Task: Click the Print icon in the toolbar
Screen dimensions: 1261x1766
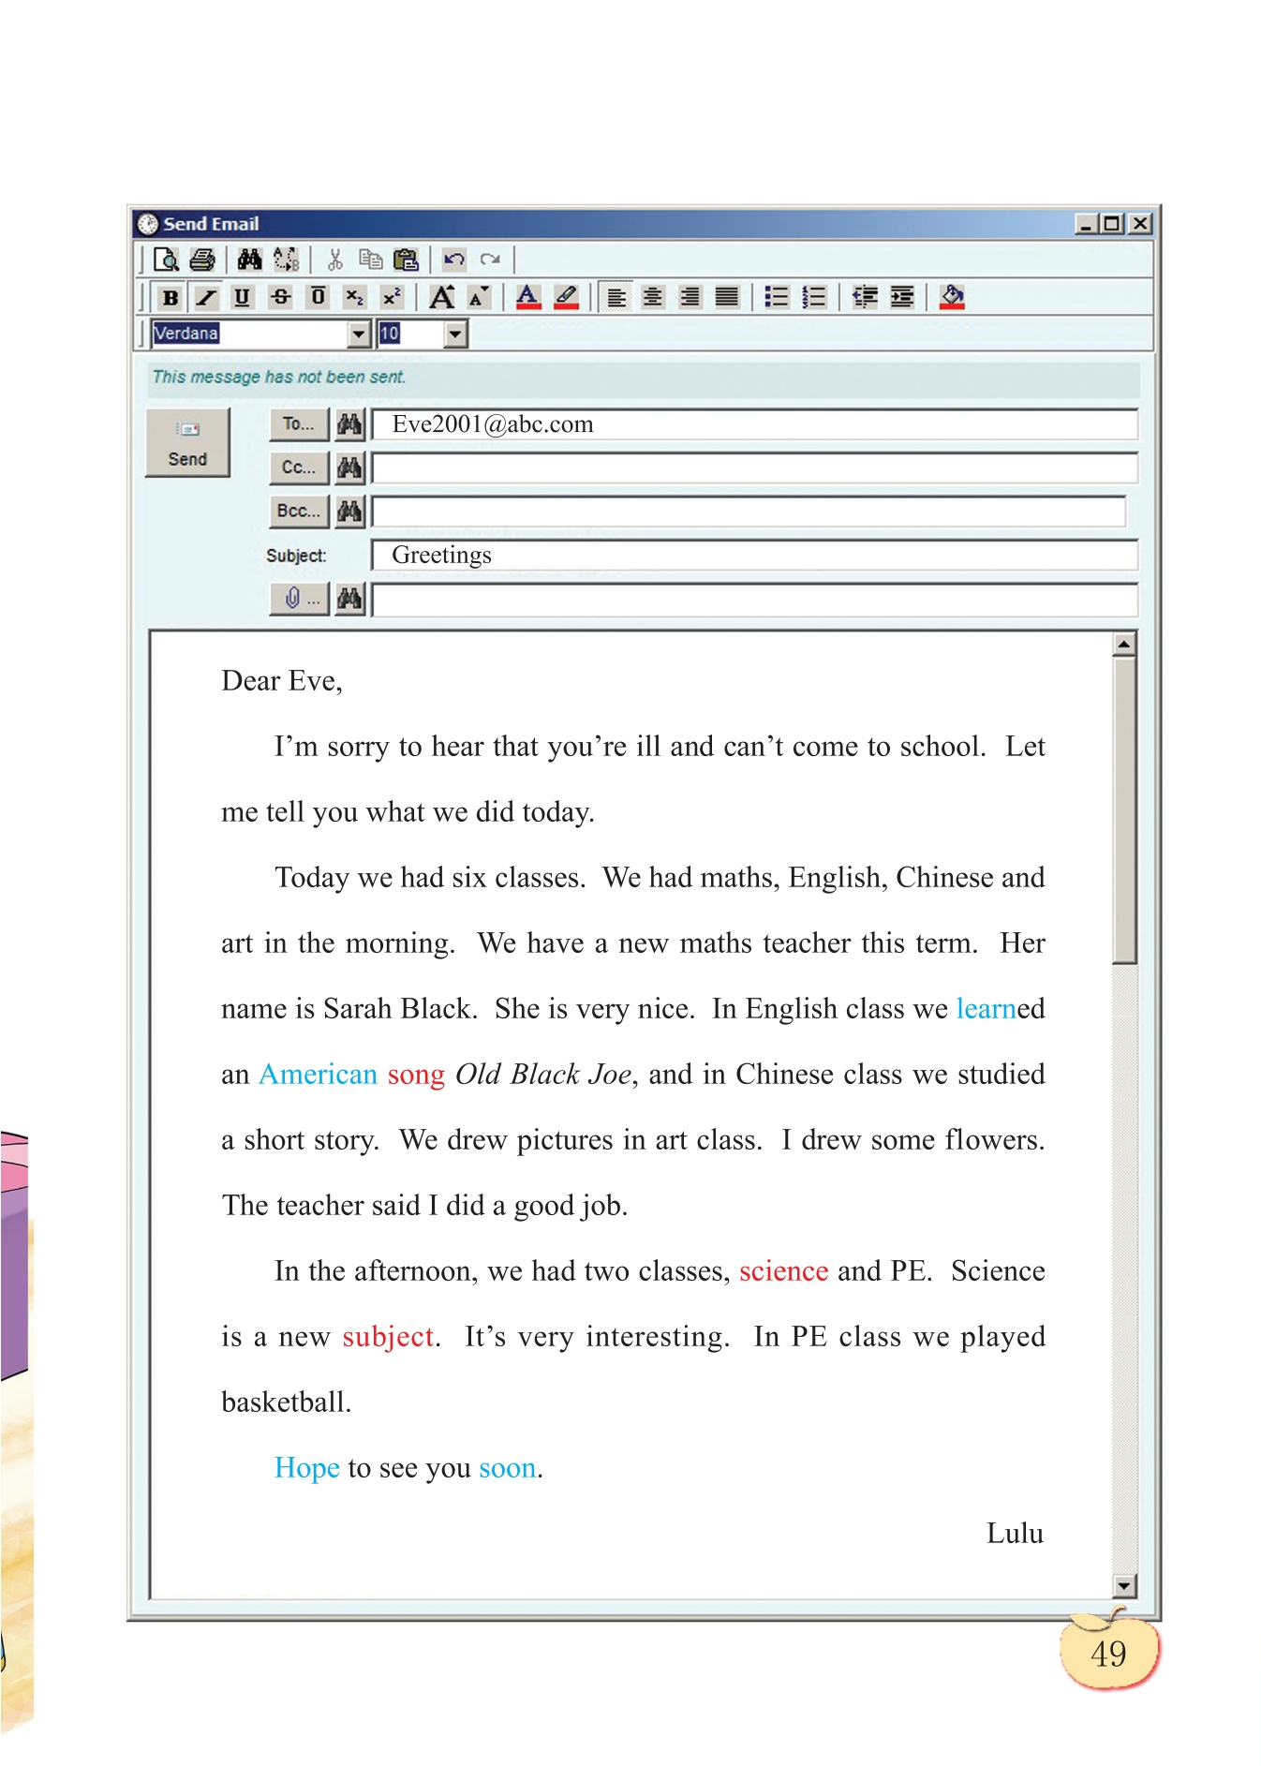Action: (x=202, y=260)
